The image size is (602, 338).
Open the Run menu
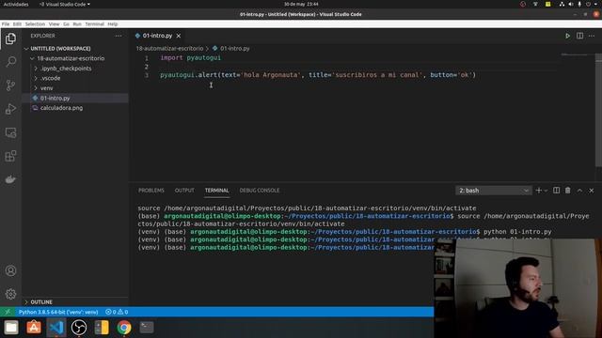tap(77, 23)
